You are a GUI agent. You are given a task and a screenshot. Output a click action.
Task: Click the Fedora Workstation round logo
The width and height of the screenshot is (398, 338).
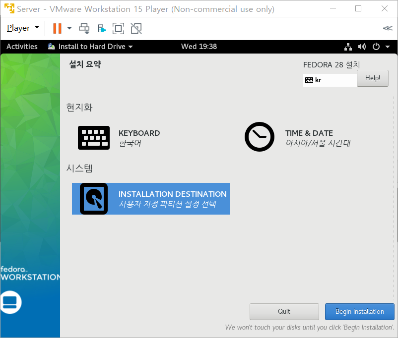pyautogui.click(x=10, y=302)
